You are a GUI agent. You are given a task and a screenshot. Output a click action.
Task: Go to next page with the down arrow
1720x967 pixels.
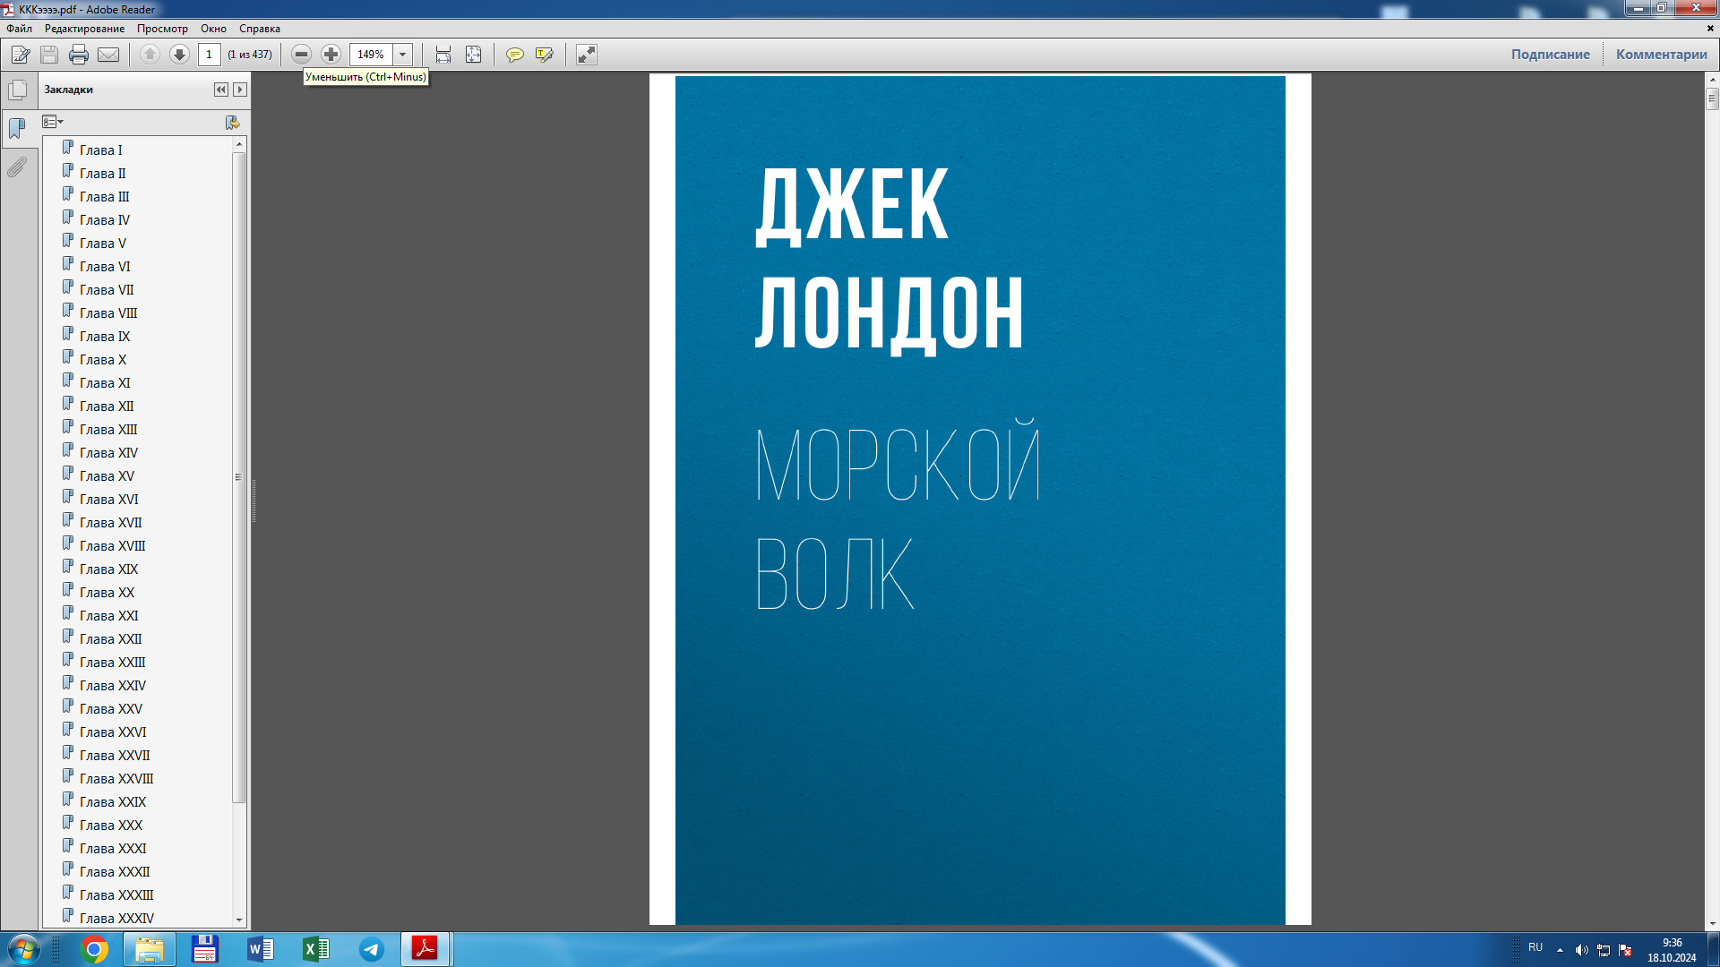pyautogui.click(x=179, y=55)
